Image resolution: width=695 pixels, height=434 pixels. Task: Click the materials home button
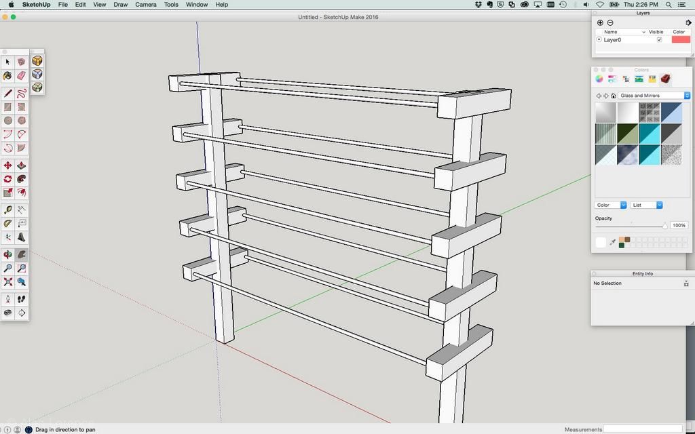click(614, 96)
